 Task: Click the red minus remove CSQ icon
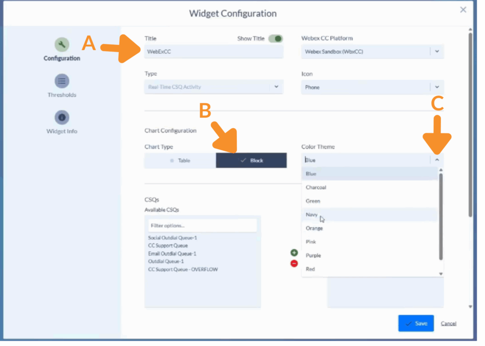[x=294, y=263]
